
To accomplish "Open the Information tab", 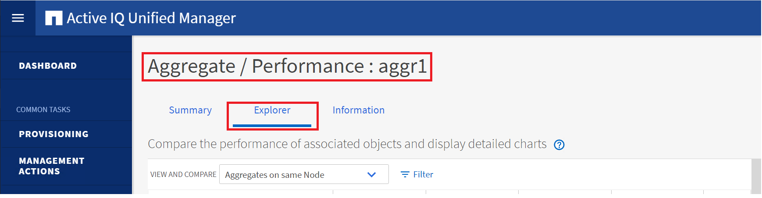I will pyautogui.click(x=358, y=110).
